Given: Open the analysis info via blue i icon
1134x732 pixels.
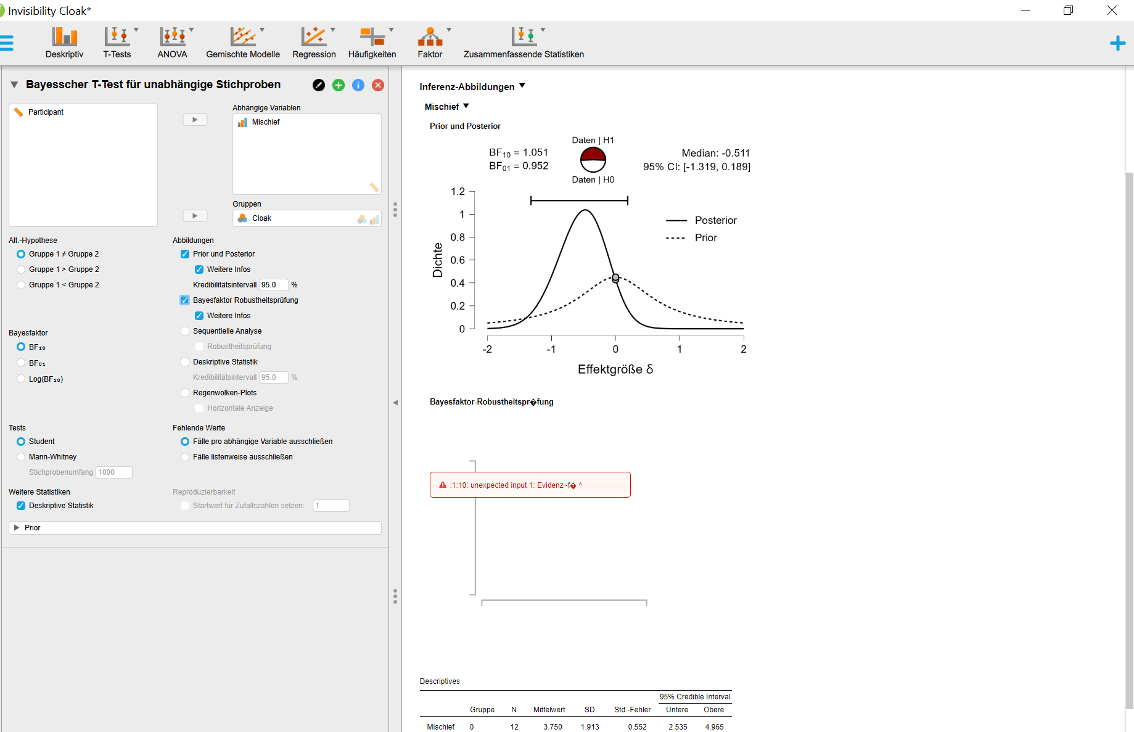Looking at the screenshot, I should 358,85.
